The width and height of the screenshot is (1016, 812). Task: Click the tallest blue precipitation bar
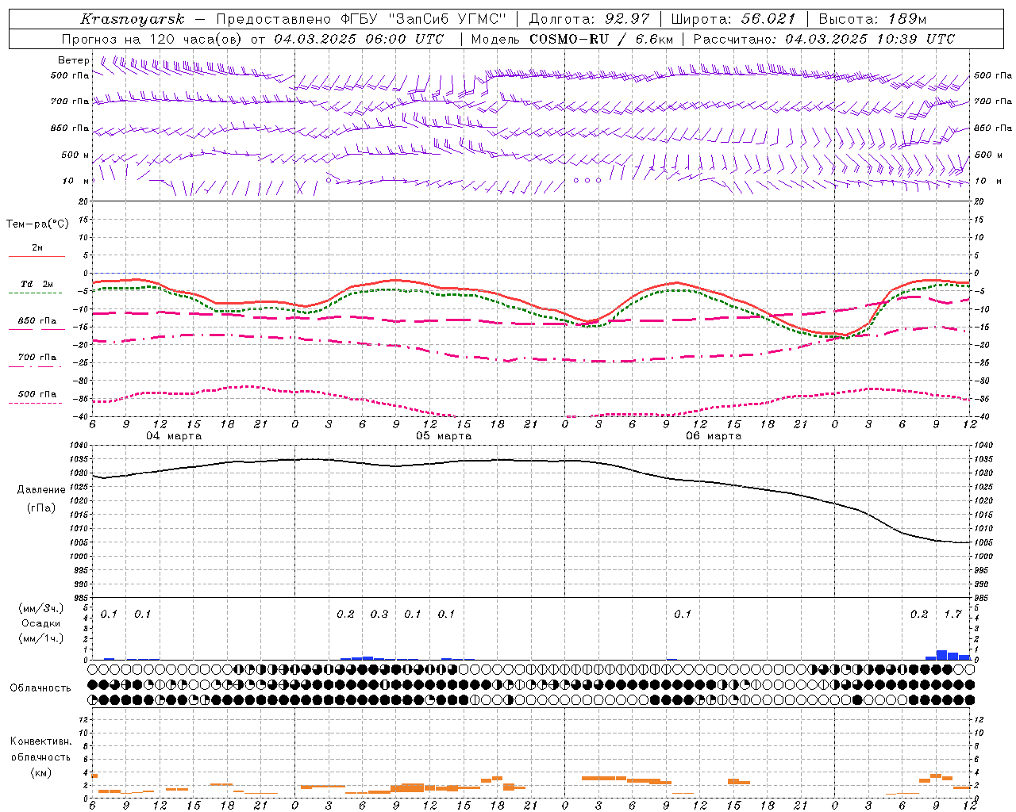click(x=942, y=655)
